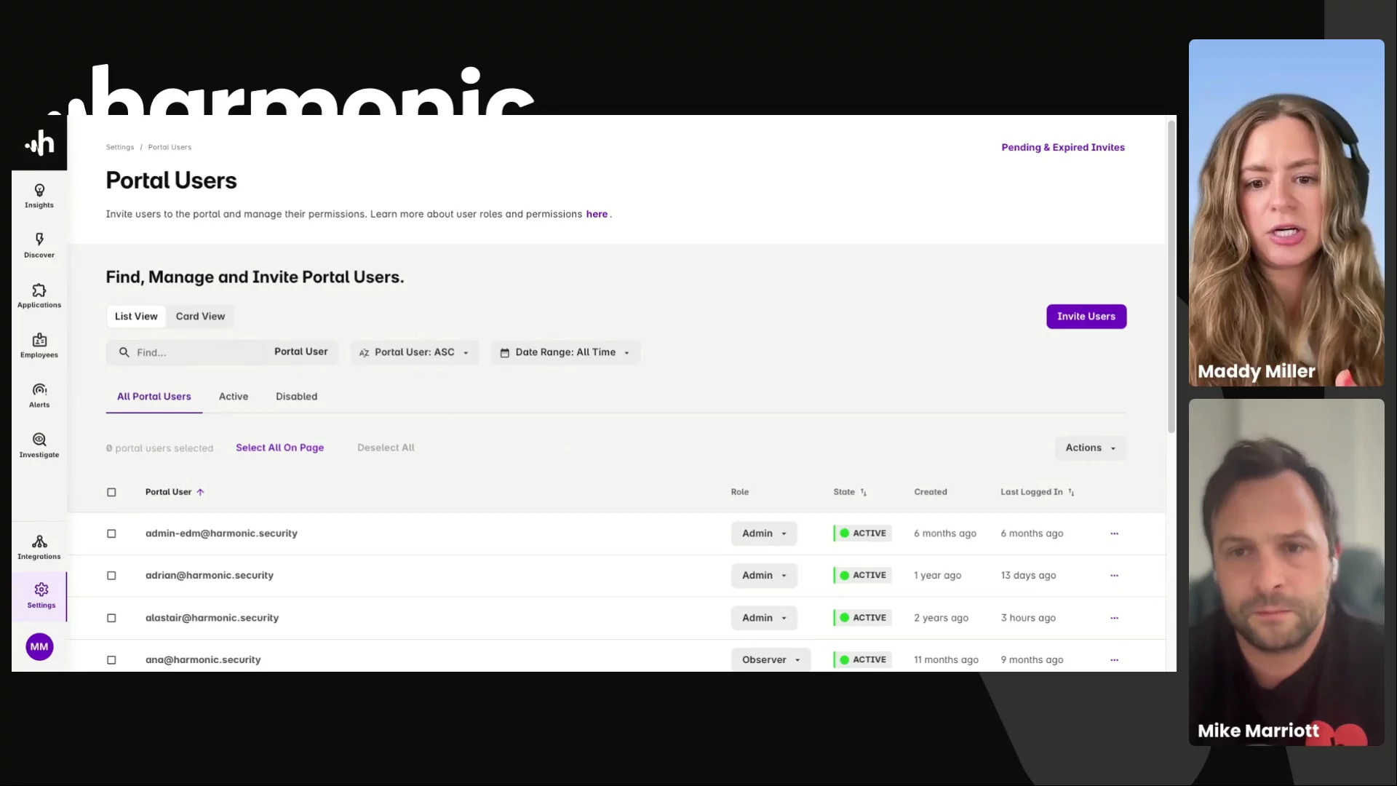Click the page vertical scrollbar
This screenshot has width=1397, height=786.
pos(1171,277)
